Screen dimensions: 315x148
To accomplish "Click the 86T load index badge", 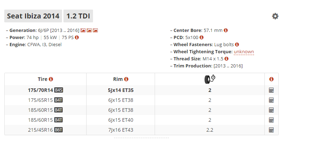I will 58,130.
